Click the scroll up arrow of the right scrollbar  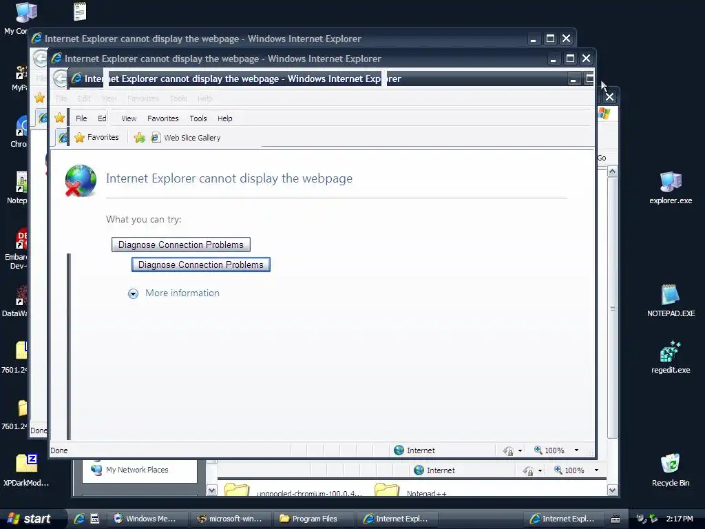(x=612, y=172)
